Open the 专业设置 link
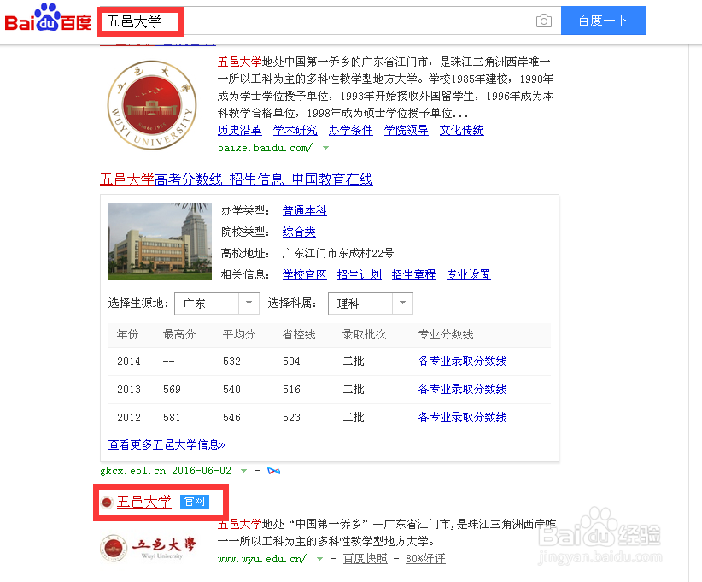The height and width of the screenshot is (582, 702). pos(468,274)
